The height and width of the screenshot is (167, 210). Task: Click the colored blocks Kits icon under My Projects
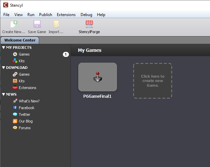coord(15,61)
